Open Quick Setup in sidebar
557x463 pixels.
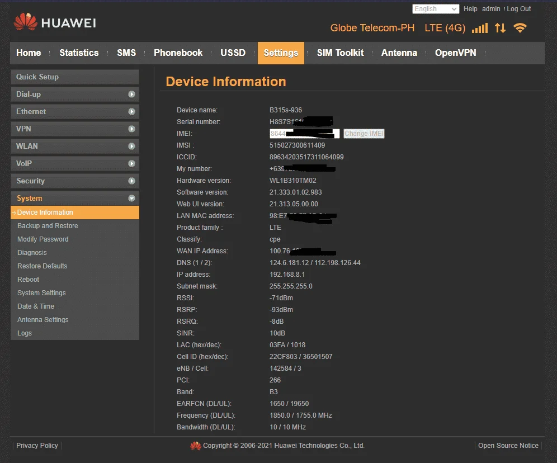pos(75,77)
